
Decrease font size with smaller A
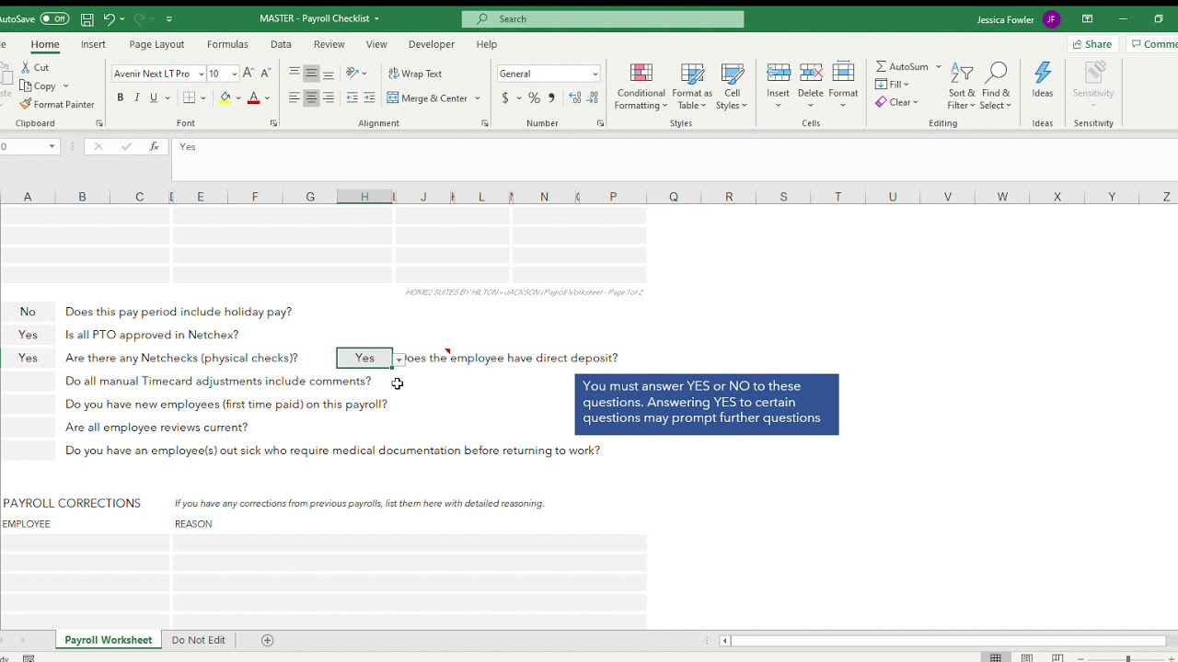click(266, 74)
